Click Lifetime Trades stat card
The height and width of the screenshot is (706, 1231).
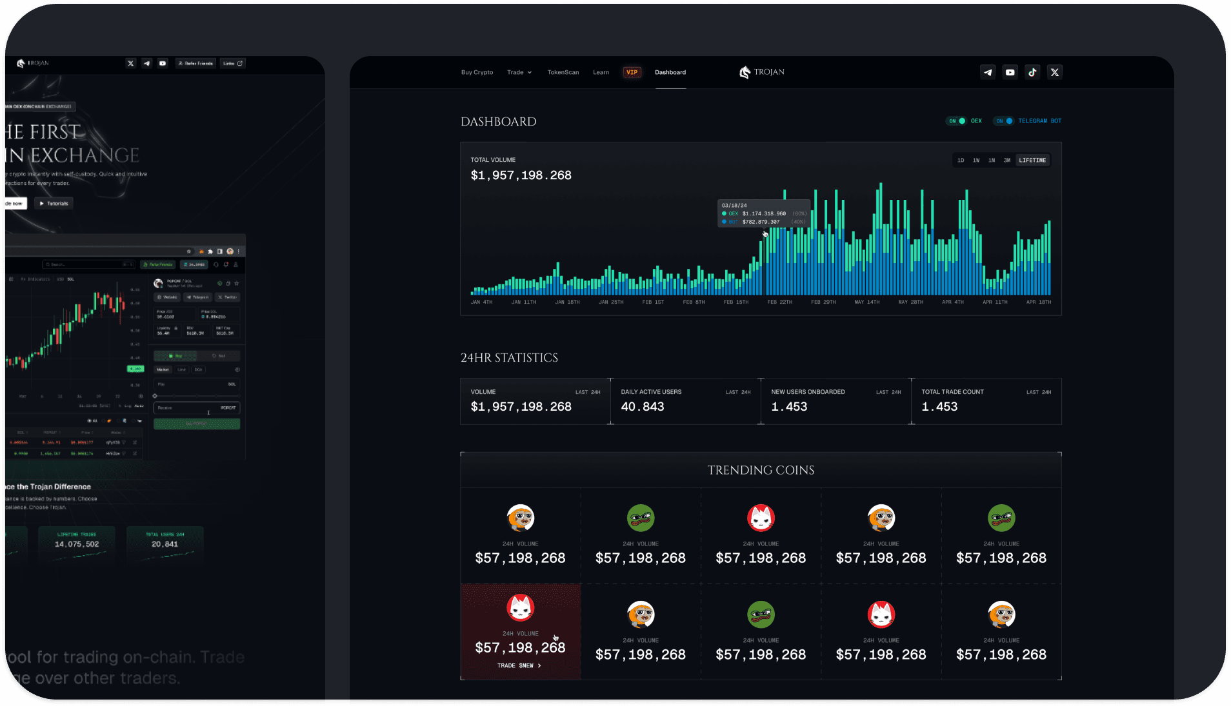(77, 545)
